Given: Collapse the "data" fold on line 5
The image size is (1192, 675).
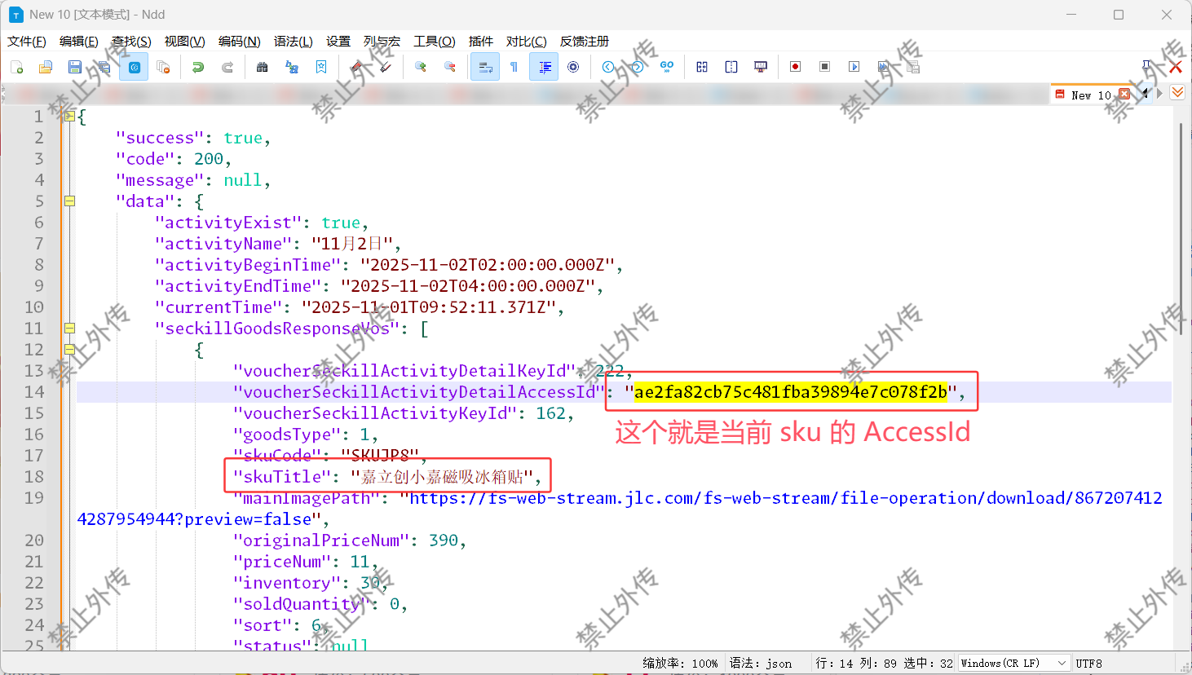Looking at the screenshot, I should [x=69, y=201].
